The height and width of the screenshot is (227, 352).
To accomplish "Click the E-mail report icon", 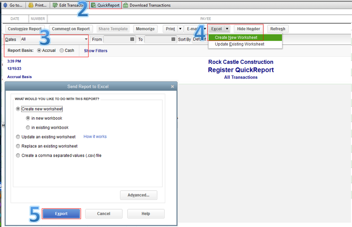I will pyautogui.click(x=195, y=29).
